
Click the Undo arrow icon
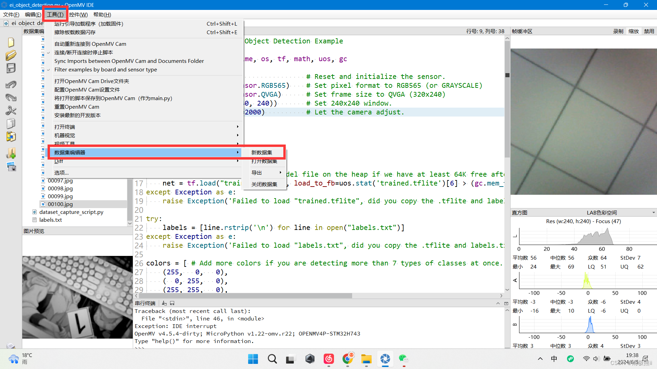[x=11, y=84]
